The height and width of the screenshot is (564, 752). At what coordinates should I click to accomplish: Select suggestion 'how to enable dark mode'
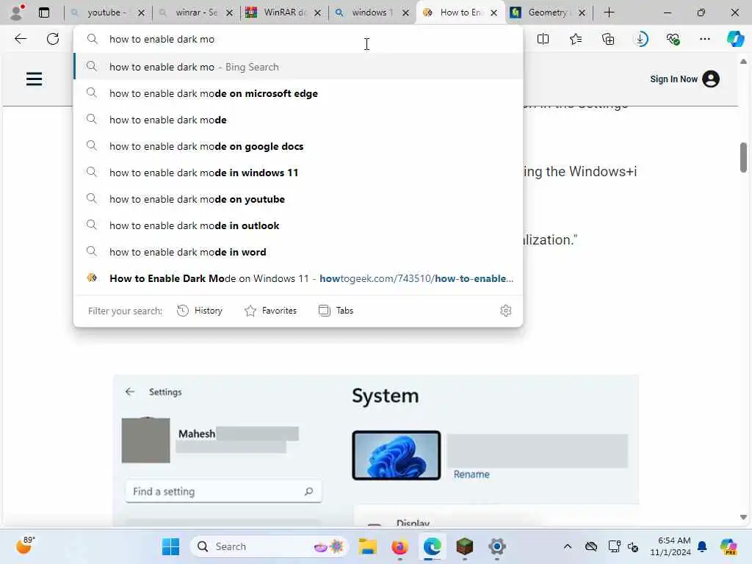(x=298, y=120)
